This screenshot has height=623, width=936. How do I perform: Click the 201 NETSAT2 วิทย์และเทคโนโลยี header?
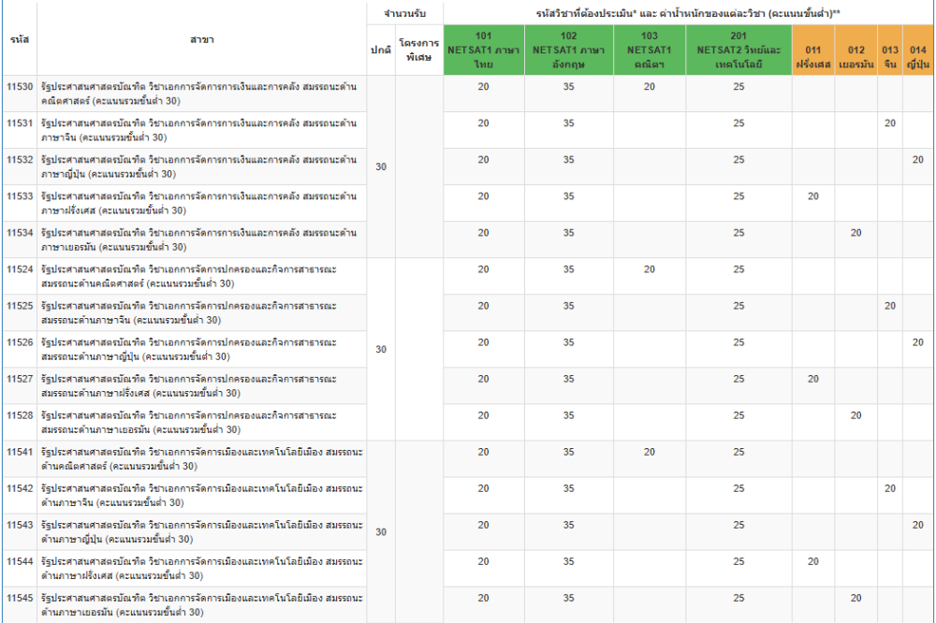(x=739, y=50)
